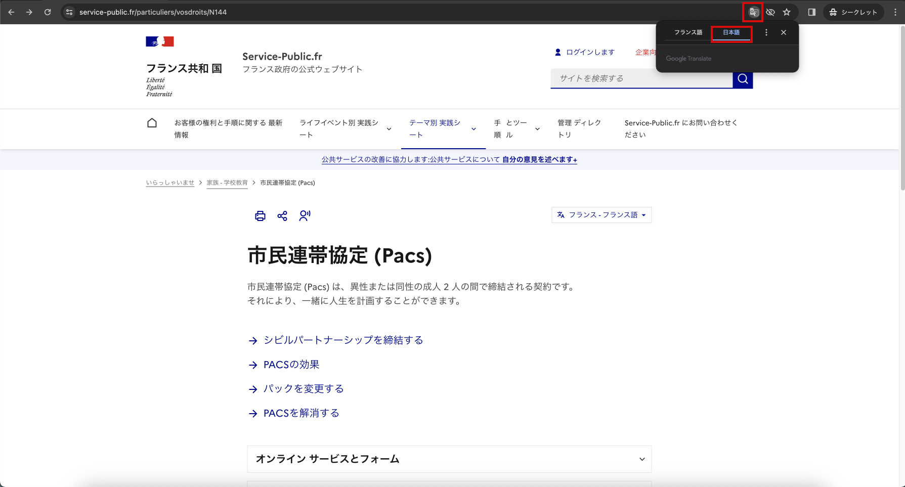Expand オンライン サービスとフォーム accordion
This screenshot has width=905, height=487.
tap(449, 459)
